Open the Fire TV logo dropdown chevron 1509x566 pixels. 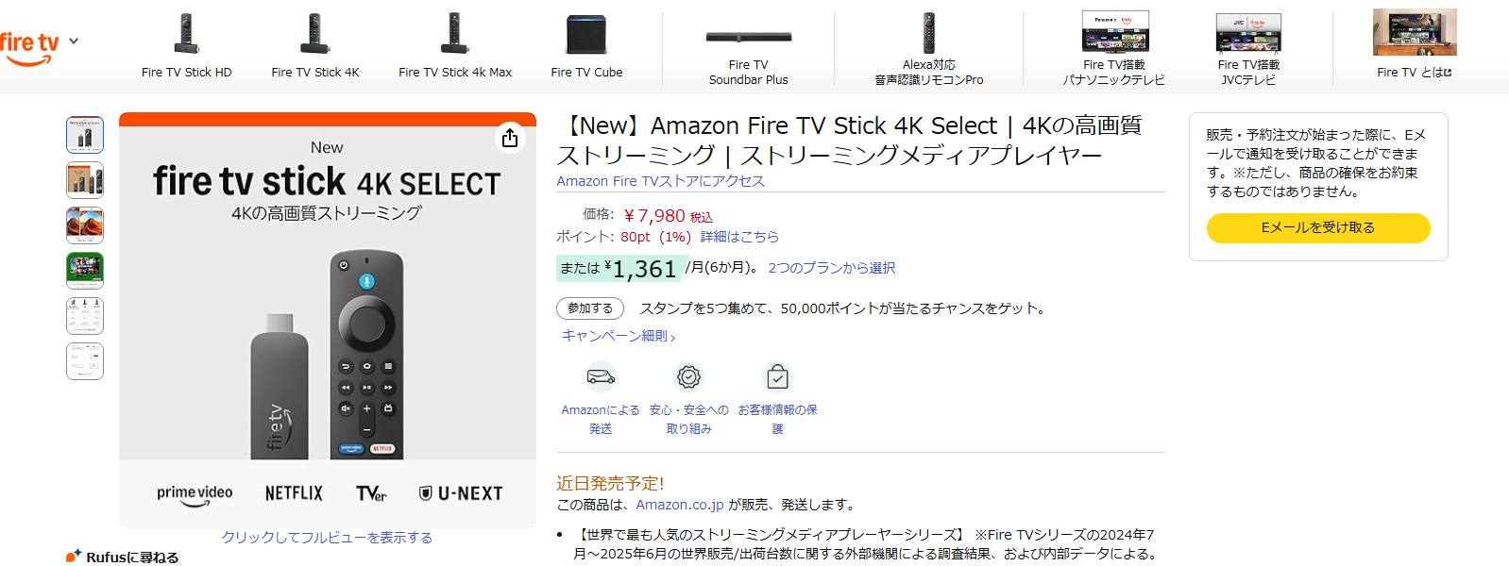74,42
